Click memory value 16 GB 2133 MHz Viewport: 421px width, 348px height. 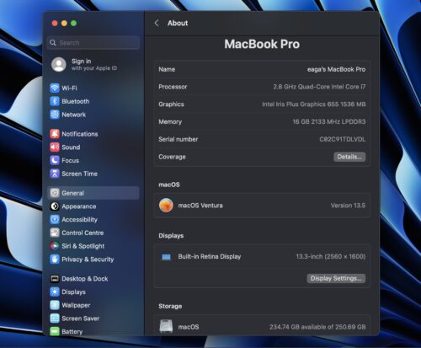point(329,121)
